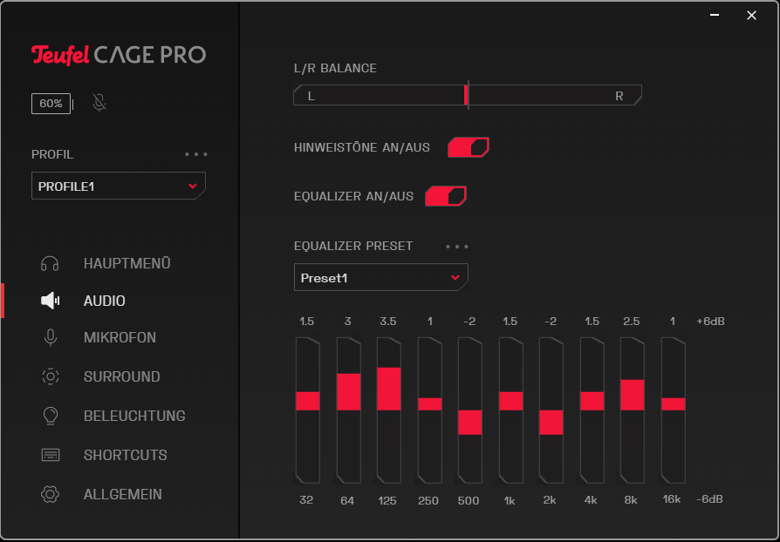Click the L/R BALANCE heading
Screen dimensions: 780x542
point(335,69)
